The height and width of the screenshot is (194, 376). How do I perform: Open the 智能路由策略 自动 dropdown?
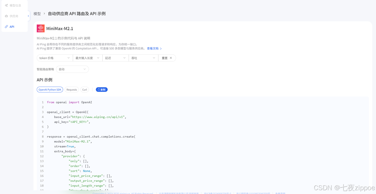(x=72, y=69)
